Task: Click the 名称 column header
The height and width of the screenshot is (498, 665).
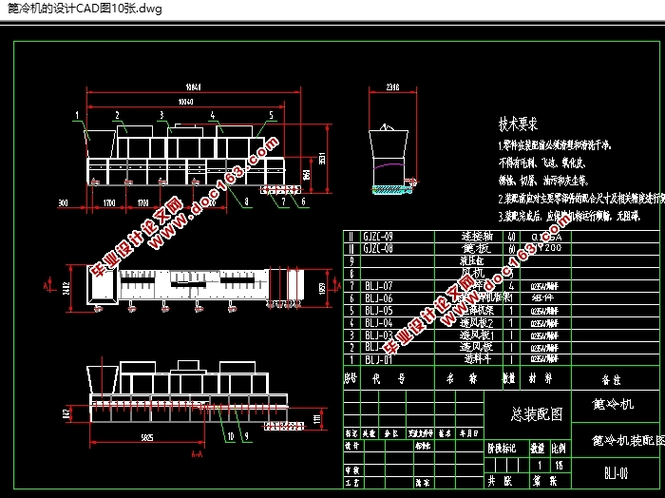Action: pyautogui.click(x=462, y=378)
